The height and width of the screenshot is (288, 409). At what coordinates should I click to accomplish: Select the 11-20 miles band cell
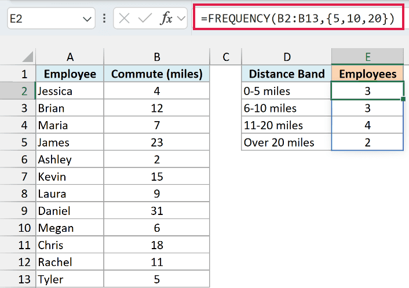pyautogui.click(x=287, y=125)
